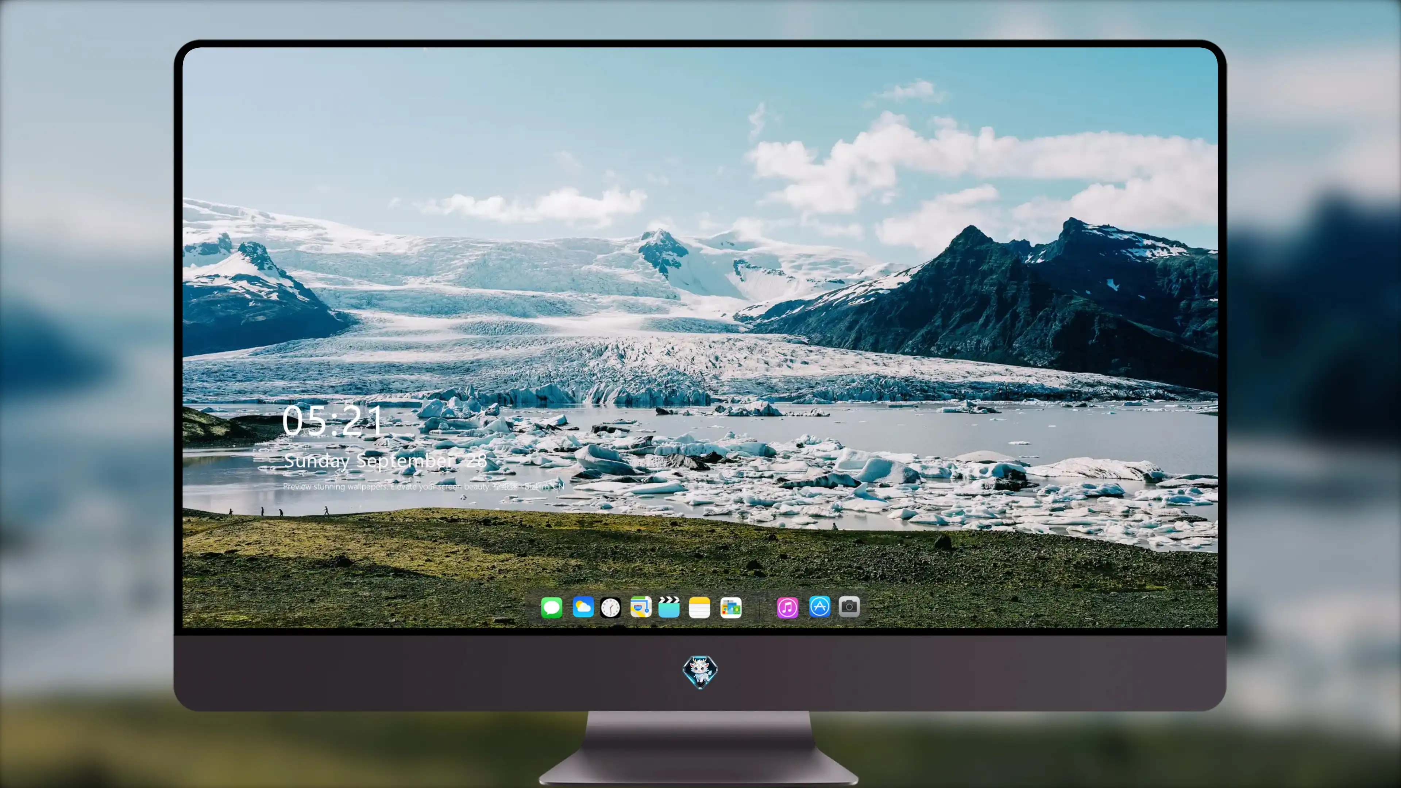This screenshot has width=1401, height=788.
Task: Open the Clock app in the dock
Action: [611, 607]
